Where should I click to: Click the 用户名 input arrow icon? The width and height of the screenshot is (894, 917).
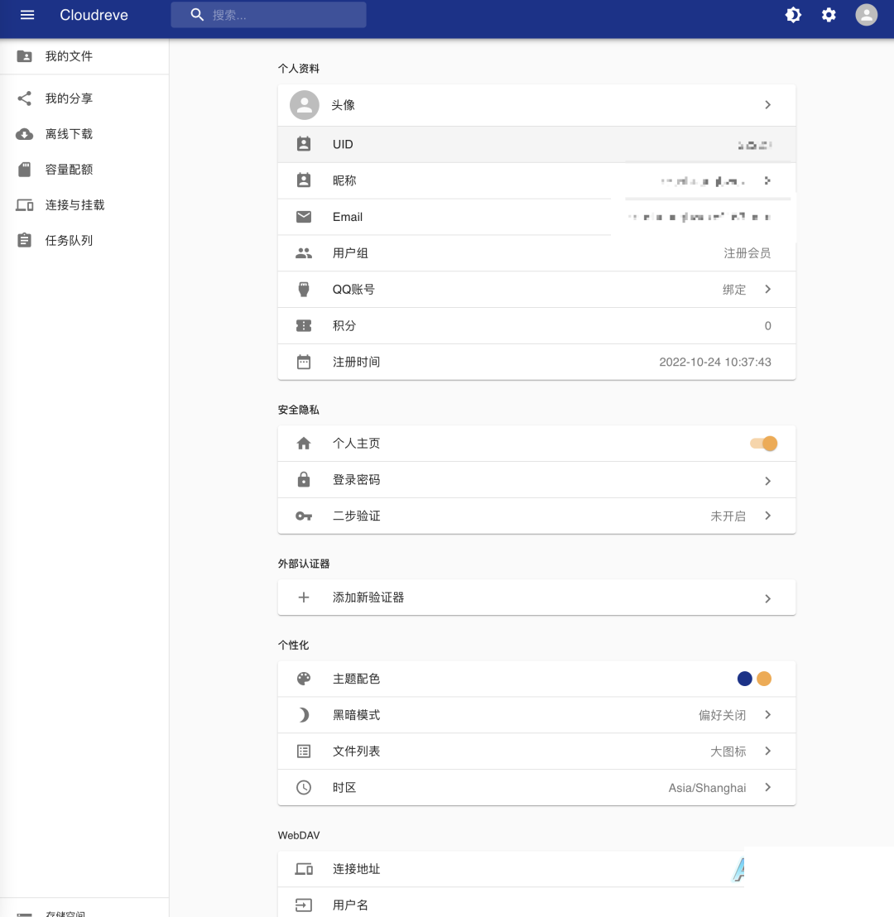point(304,905)
